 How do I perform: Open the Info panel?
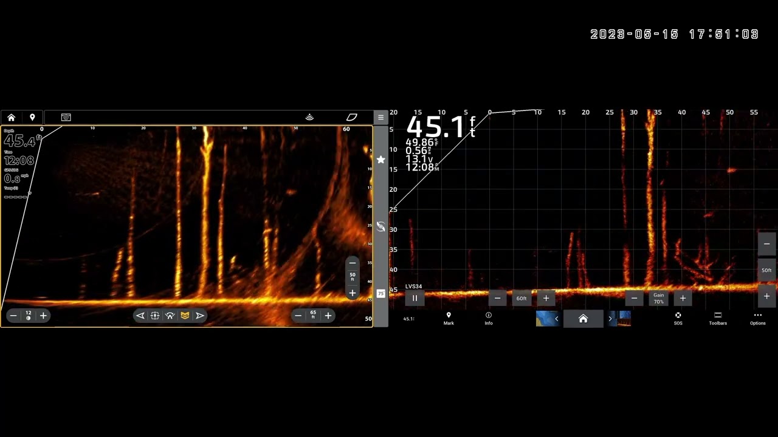coord(489,319)
